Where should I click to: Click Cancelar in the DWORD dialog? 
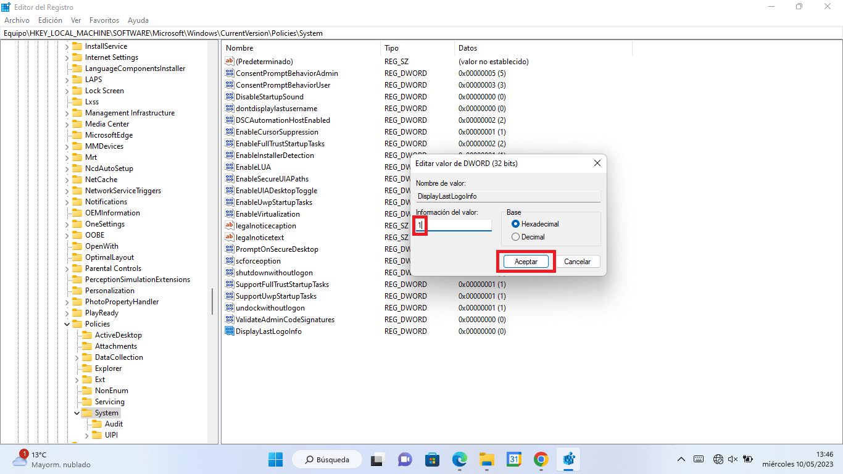click(x=578, y=262)
